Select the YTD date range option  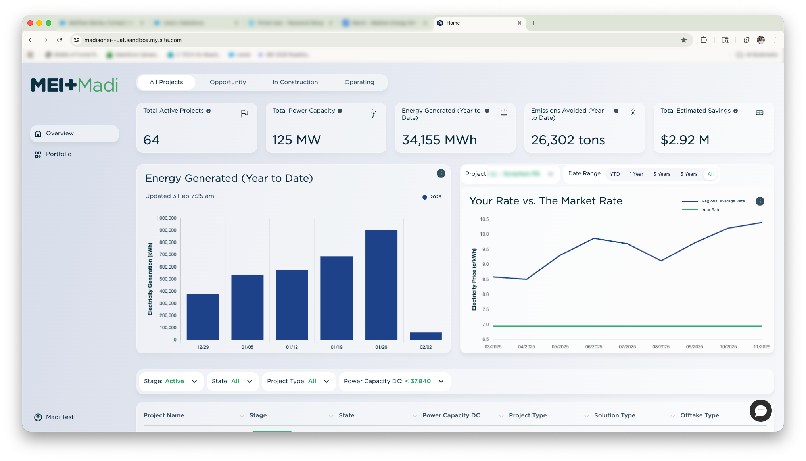click(614, 174)
